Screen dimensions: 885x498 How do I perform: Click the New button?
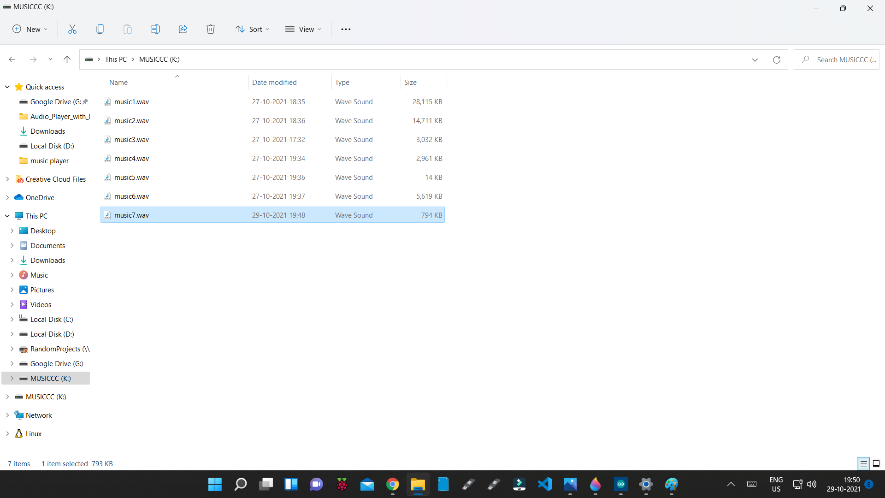click(x=29, y=29)
